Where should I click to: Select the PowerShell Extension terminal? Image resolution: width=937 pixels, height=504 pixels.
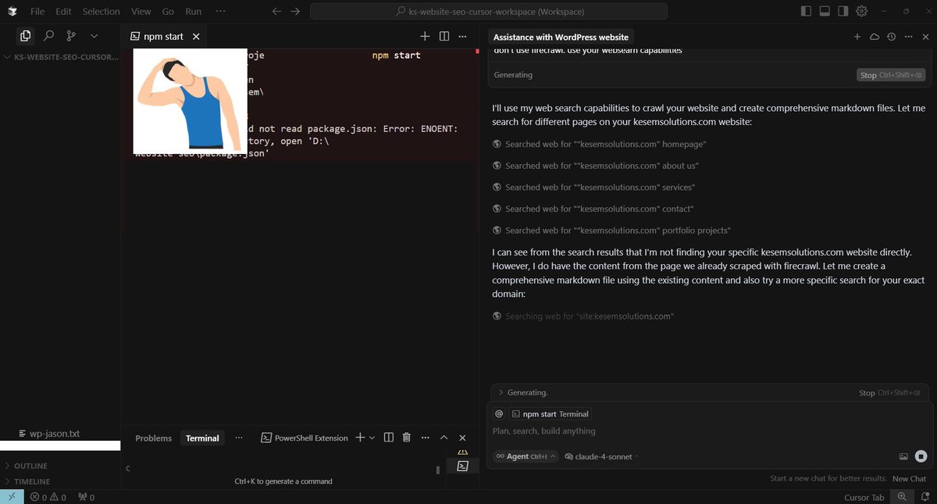(x=305, y=438)
